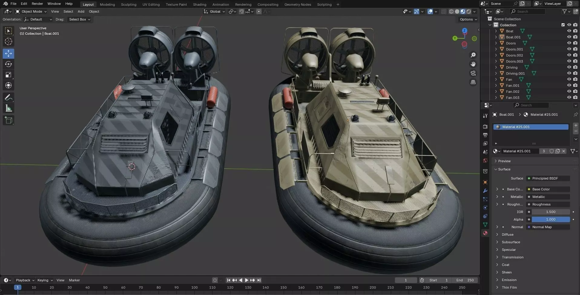Open the timeline Keying popover
Viewport: 580px width, 295px height.
pos(44,280)
